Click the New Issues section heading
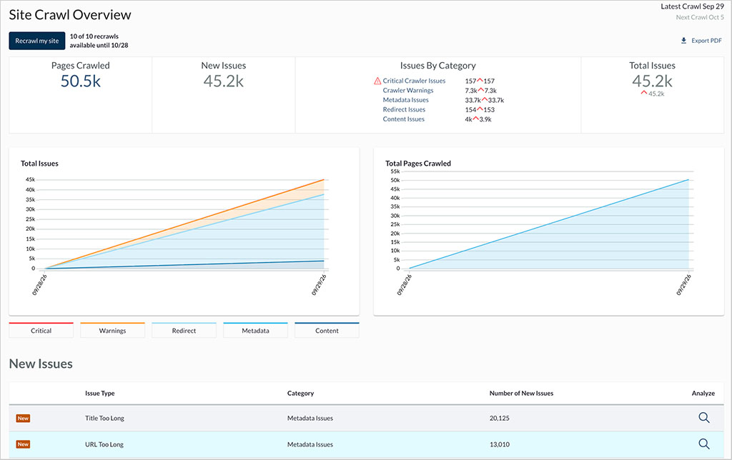The width and height of the screenshot is (732, 460). [41, 364]
